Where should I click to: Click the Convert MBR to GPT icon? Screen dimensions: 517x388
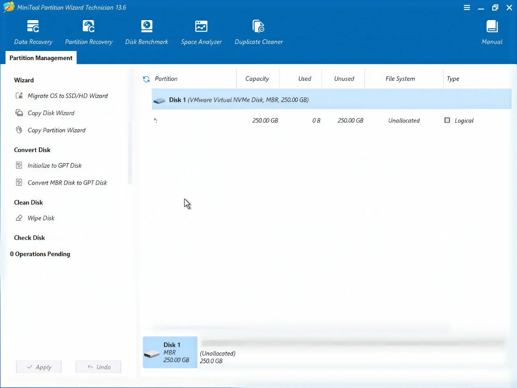[19, 183]
